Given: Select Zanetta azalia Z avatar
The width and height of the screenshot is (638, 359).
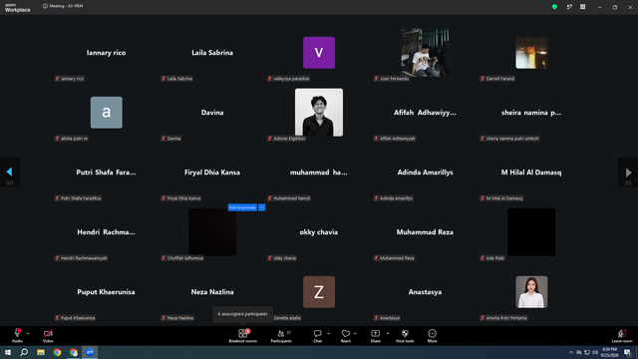Looking at the screenshot, I should coord(319,292).
